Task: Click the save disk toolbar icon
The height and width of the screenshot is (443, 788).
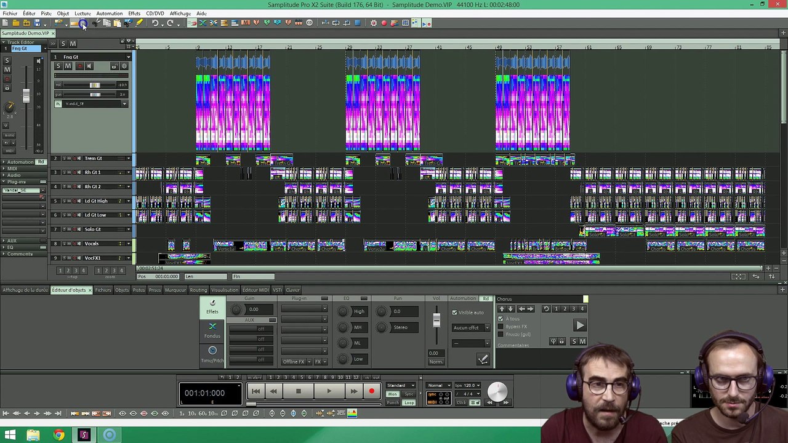Action: tap(37, 23)
